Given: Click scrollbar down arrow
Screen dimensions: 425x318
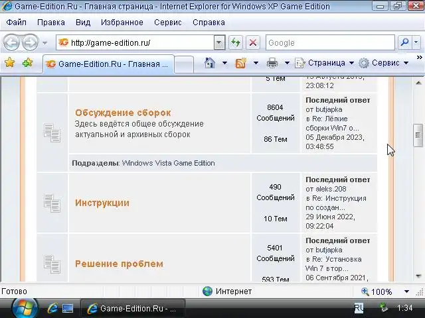Looking at the screenshot, I should click(418, 276).
